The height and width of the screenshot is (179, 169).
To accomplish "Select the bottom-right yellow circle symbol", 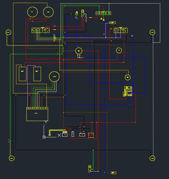I will click(x=152, y=158).
